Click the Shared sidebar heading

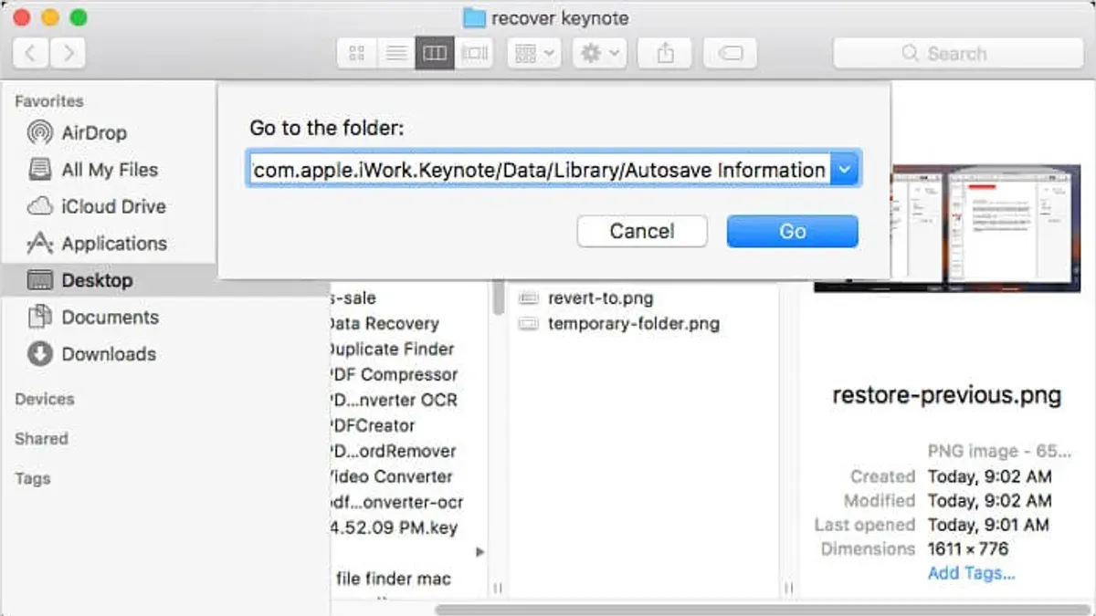41,438
